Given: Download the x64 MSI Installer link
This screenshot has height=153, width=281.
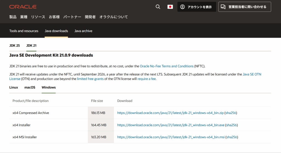Looking at the screenshot, I should pyautogui.click(x=171, y=137).
